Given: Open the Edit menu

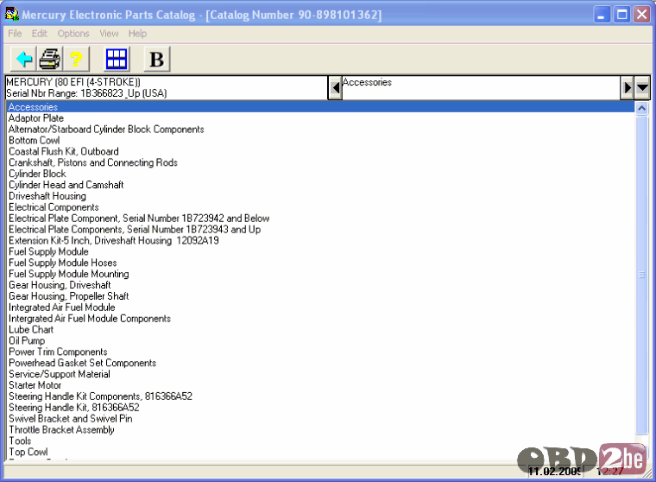Looking at the screenshot, I should [40, 34].
